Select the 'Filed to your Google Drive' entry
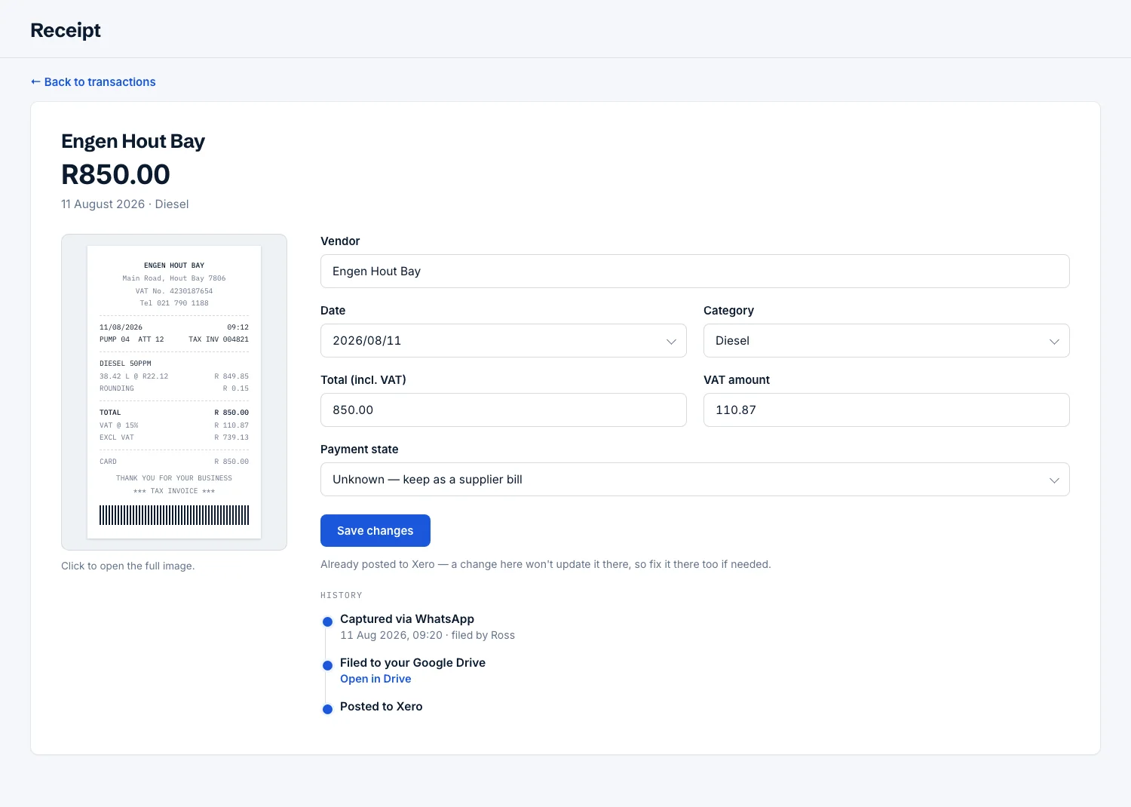The height and width of the screenshot is (807, 1131). coord(412,663)
